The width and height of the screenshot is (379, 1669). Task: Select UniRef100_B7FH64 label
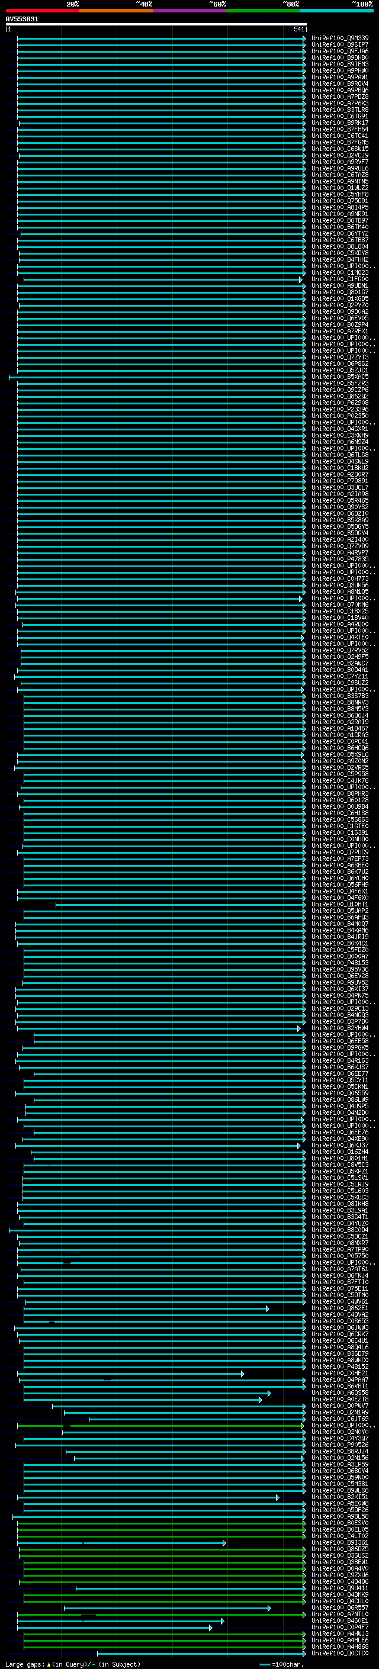[x=340, y=129]
